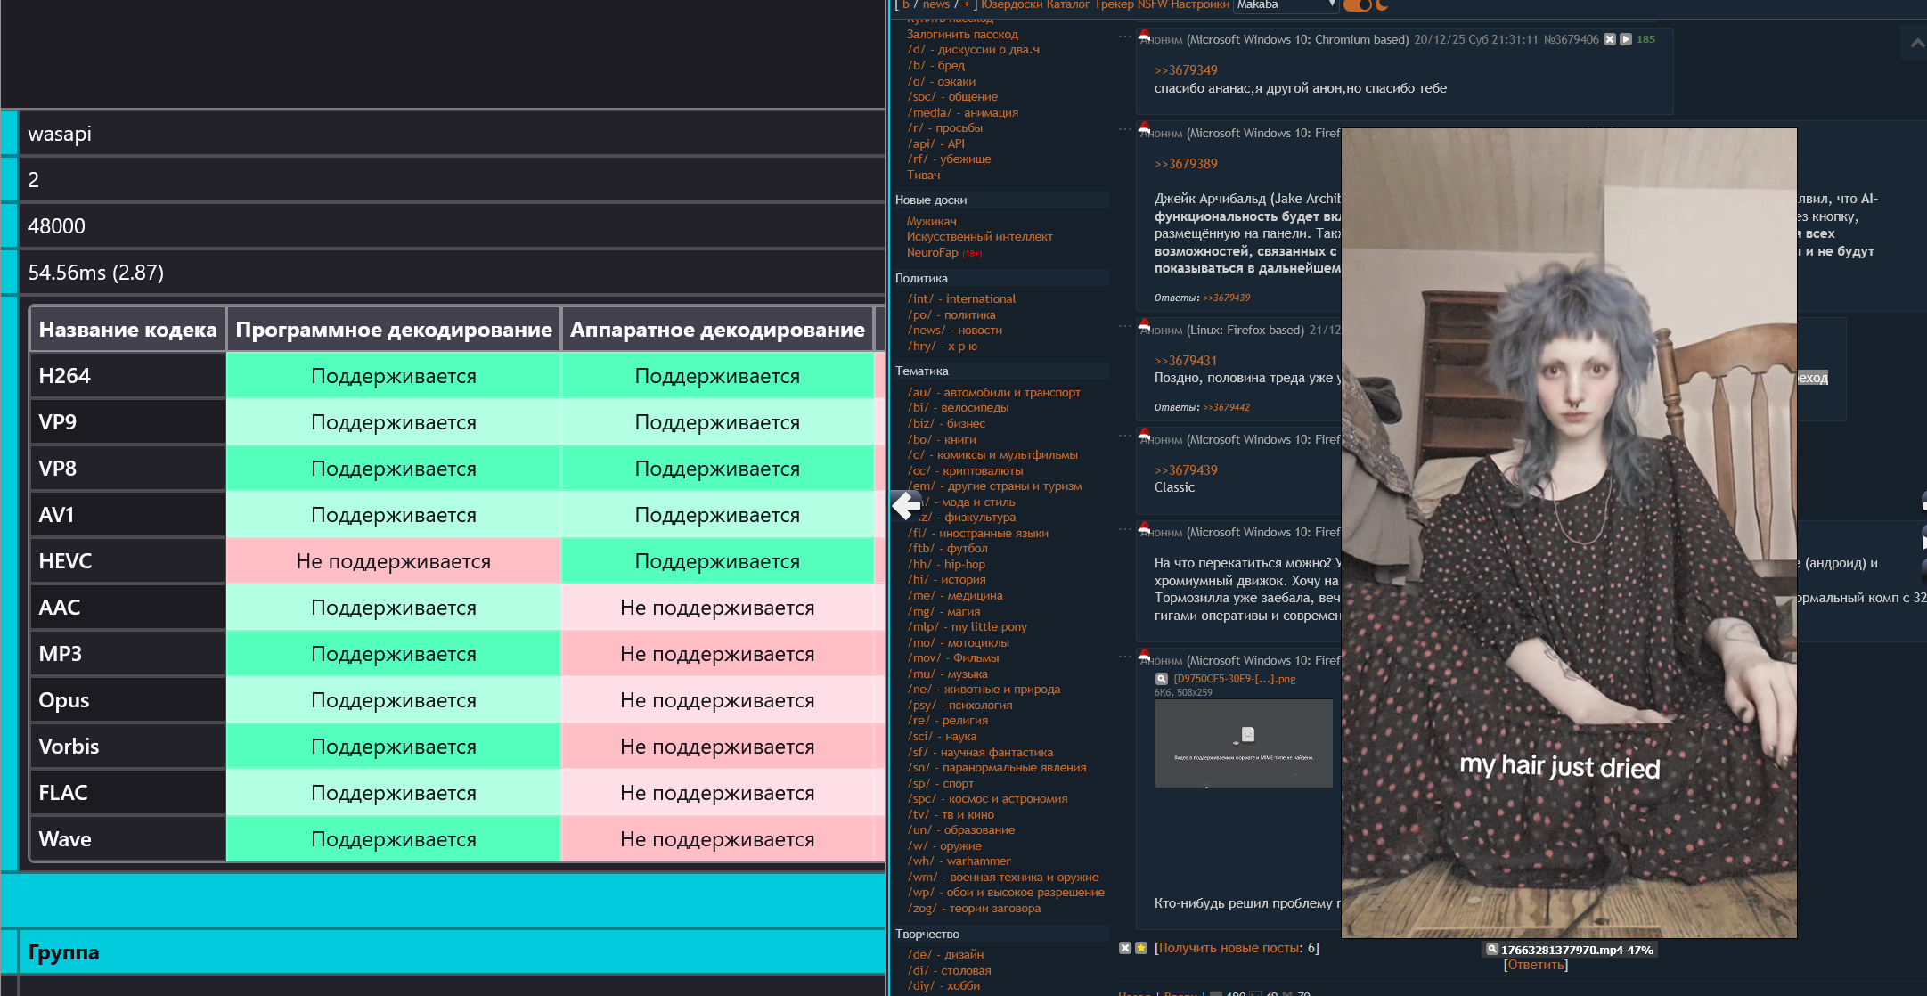Click the hide post X icon on post №3679406
The height and width of the screenshot is (996, 1927).
tap(1610, 39)
